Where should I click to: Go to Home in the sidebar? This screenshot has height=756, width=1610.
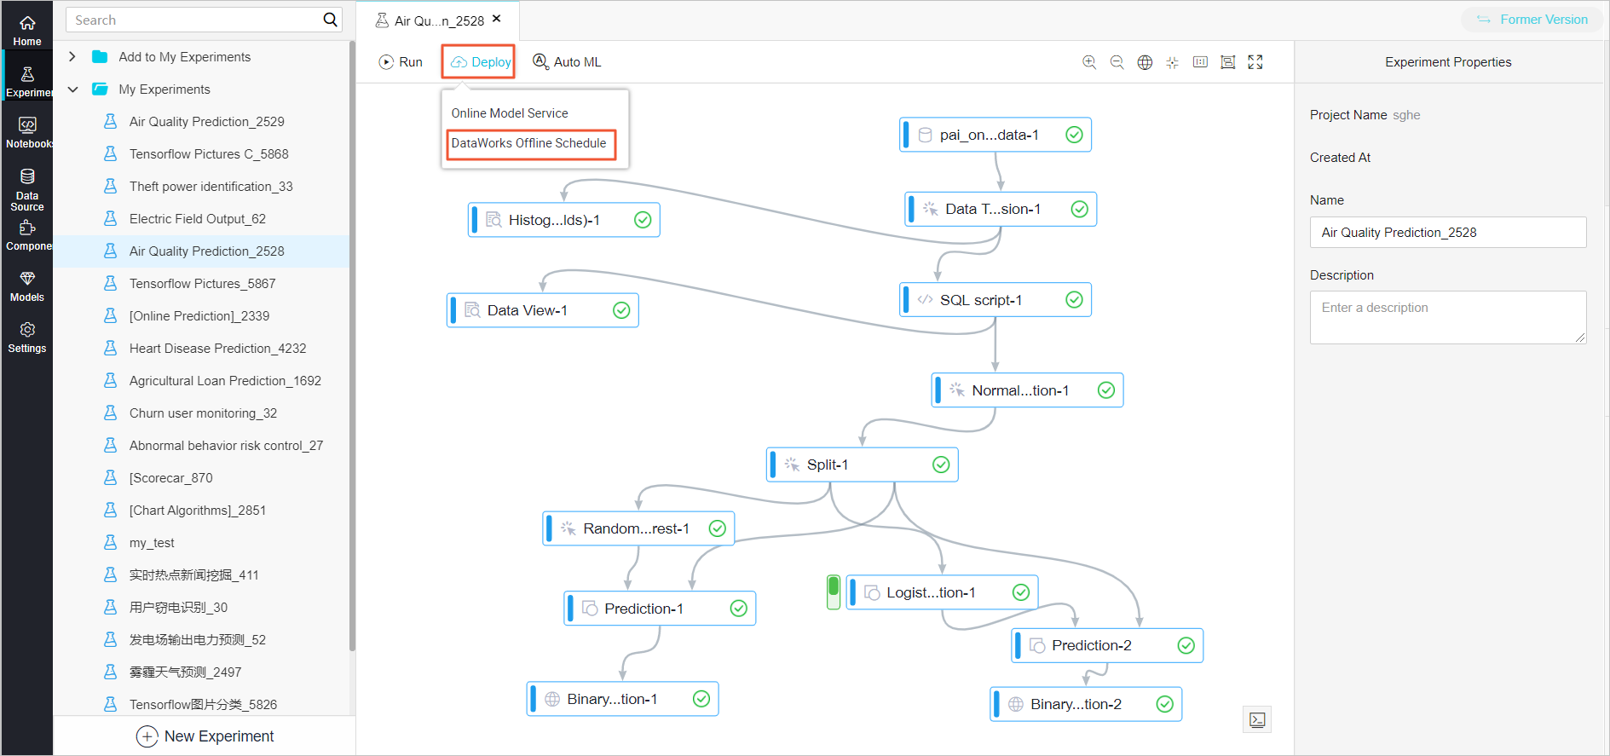click(27, 30)
